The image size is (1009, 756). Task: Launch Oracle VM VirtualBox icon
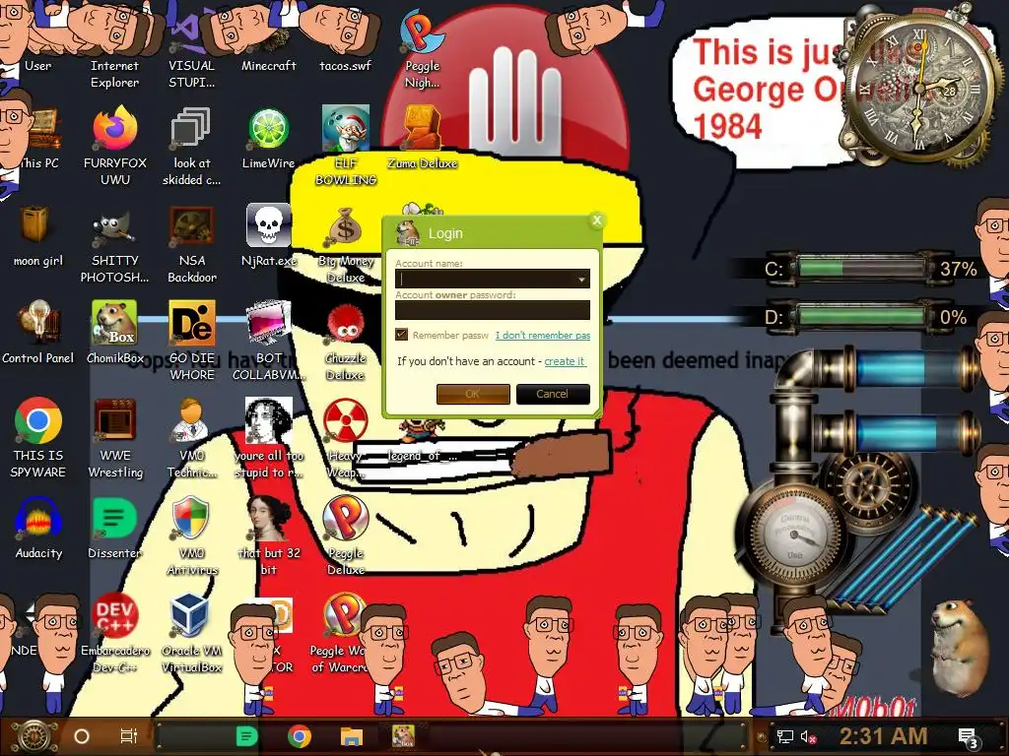tap(191, 633)
